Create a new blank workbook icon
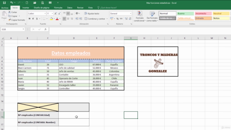The height and width of the screenshot is (130, 231). tap(27, 3)
